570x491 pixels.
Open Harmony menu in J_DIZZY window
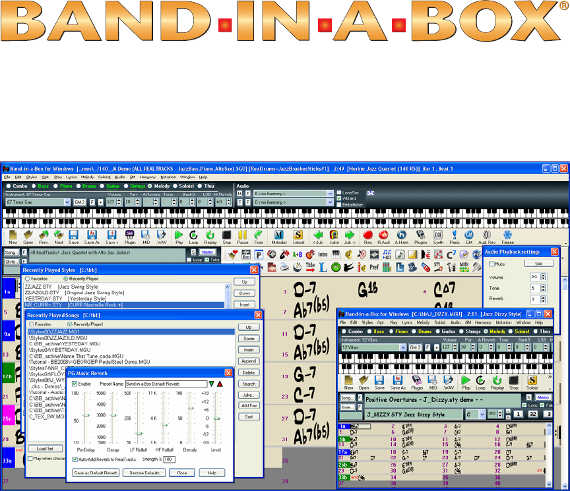pyautogui.click(x=483, y=322)
